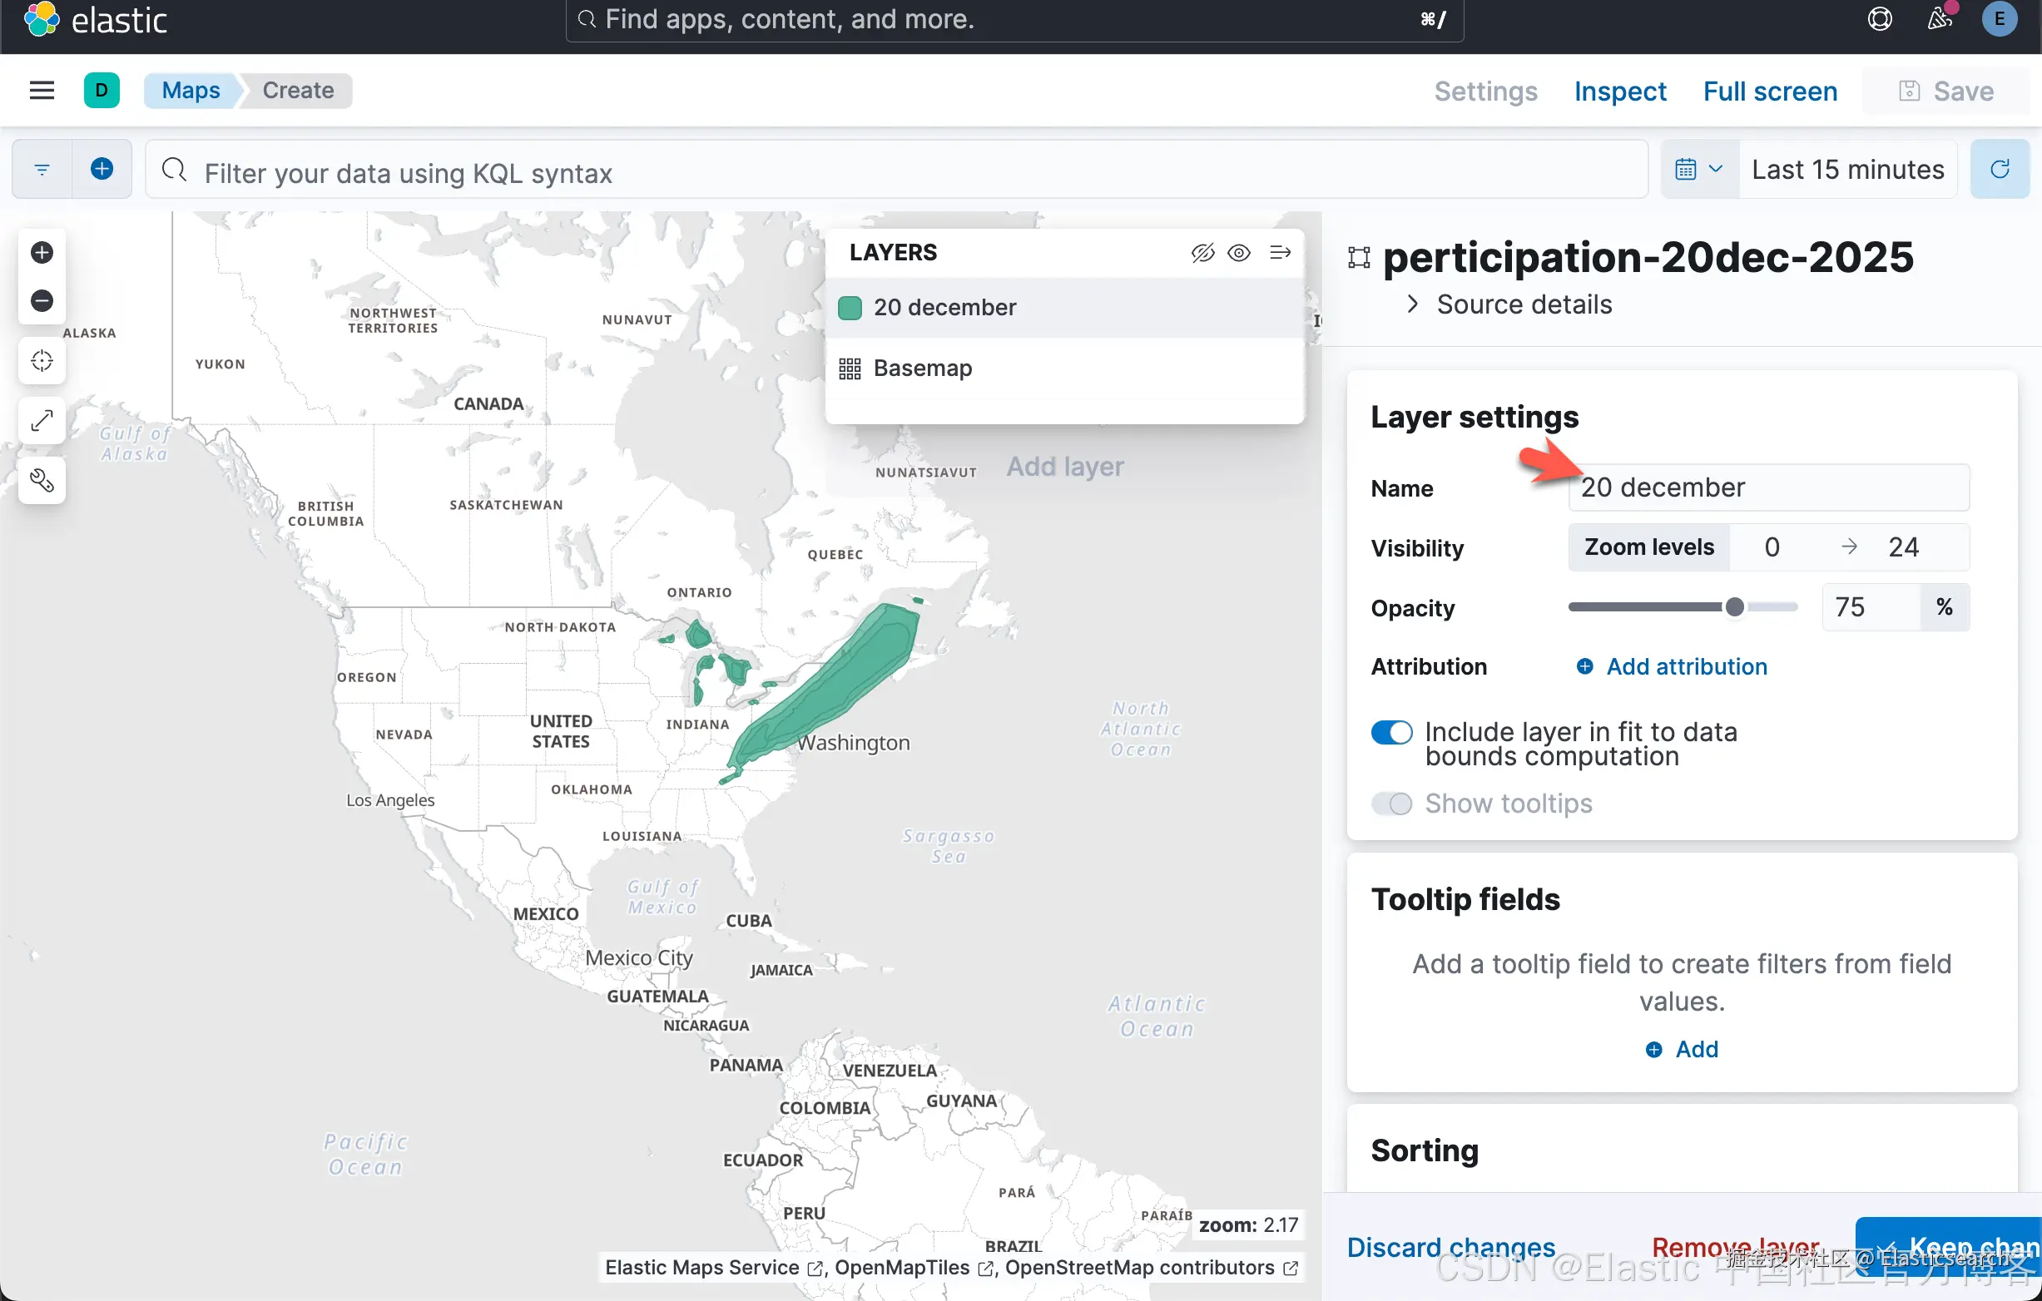
Task: Open the date quick menu calendar dropdown
Action: click(1698, 169)
